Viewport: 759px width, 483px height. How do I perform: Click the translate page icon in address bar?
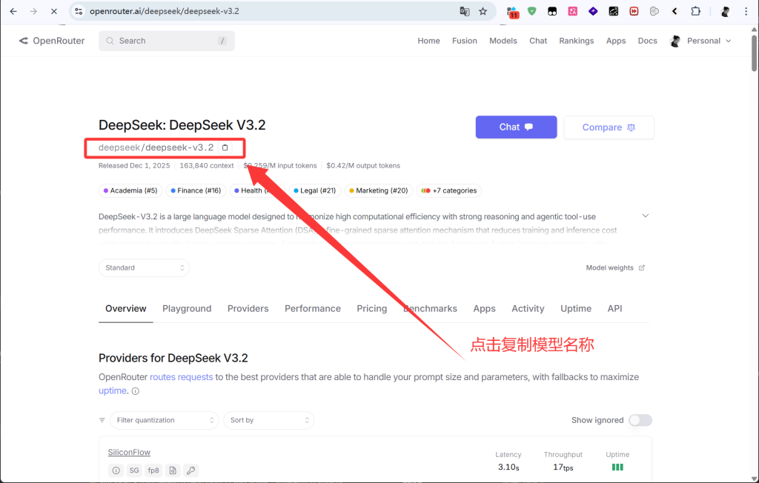[465, 12]
